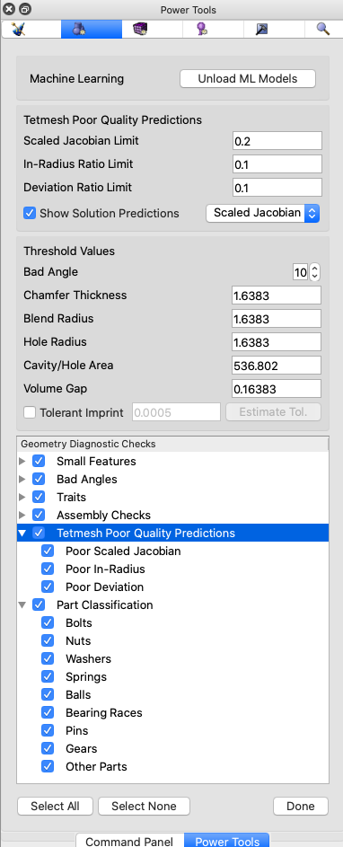Click the Bad Angle stepper arrows
343x847 pixels.
[x=314, y=272]
